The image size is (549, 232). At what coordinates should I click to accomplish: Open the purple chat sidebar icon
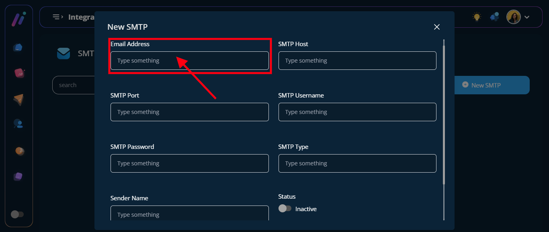click(18, 177)
